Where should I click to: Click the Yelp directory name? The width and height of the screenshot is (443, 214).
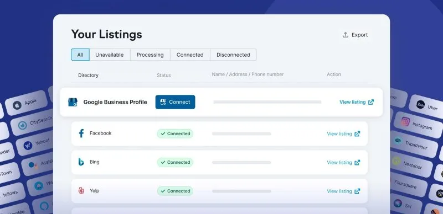pyautogui.click(x=94, y=191)
